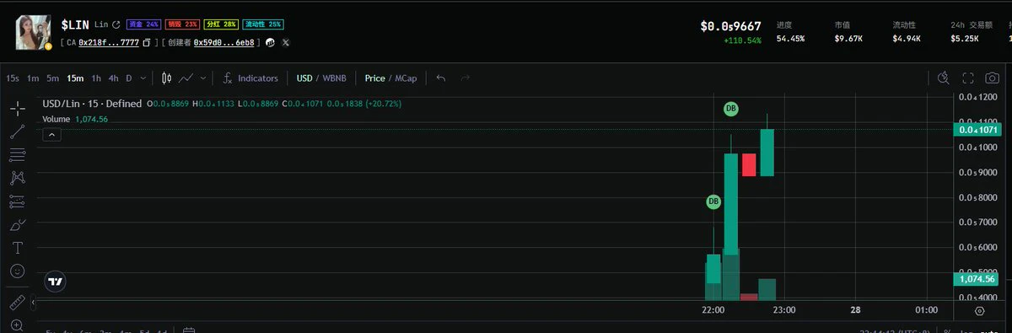Open the forecasting and measurement tools
Screen dimensions: 1012x333
pos(17,201)
